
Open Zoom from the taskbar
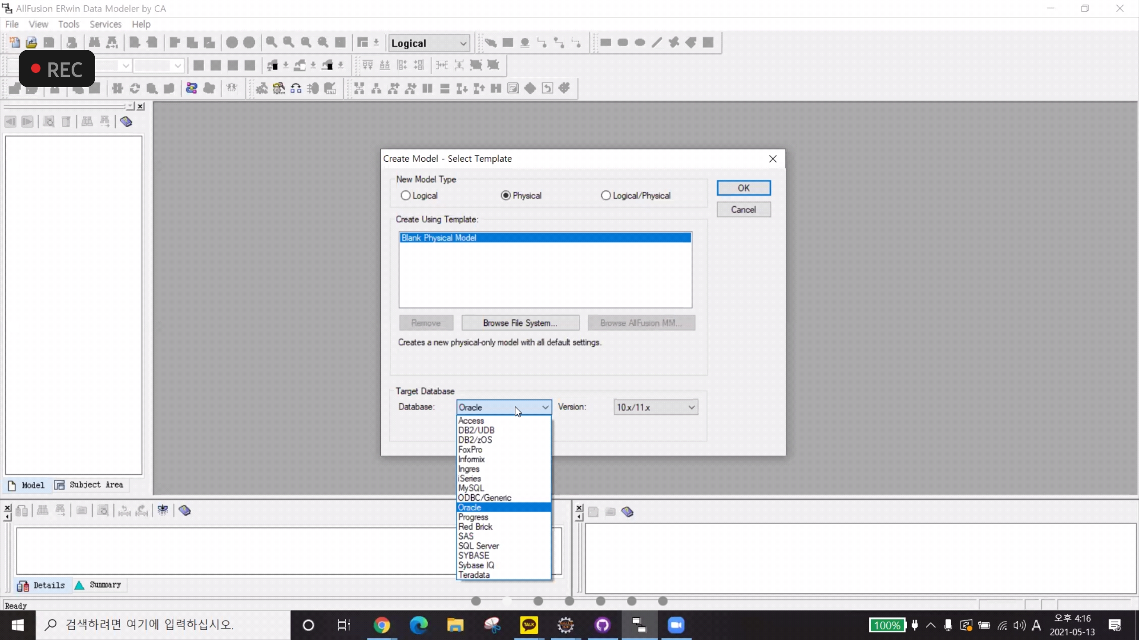click(676, 625)
